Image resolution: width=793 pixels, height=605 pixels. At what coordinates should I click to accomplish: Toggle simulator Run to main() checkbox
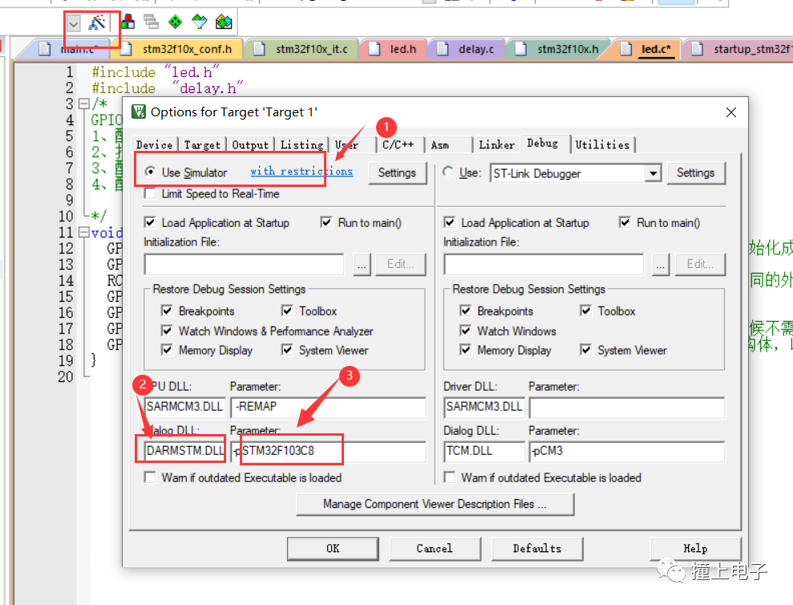coord(326,222)
